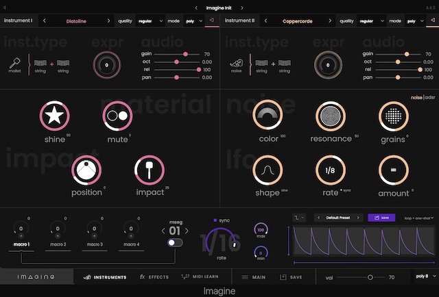
Task: Click the LFO shape sine knob
Action: point(269,170)
